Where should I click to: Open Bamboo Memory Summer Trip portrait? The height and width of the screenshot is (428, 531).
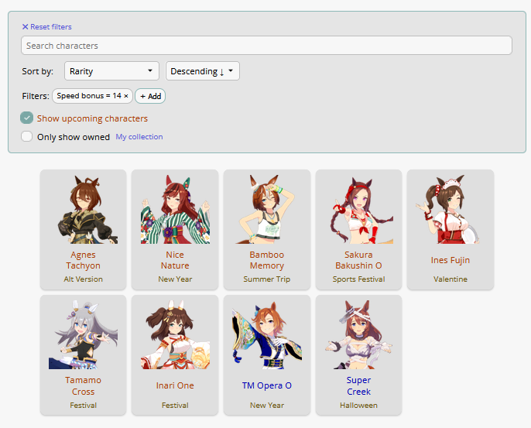coord(267,210)
